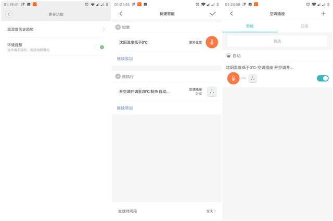Tap the orange thermometer icon in 如果 section
This screenshot has height=221, width=333.
[x=212, y=42]
